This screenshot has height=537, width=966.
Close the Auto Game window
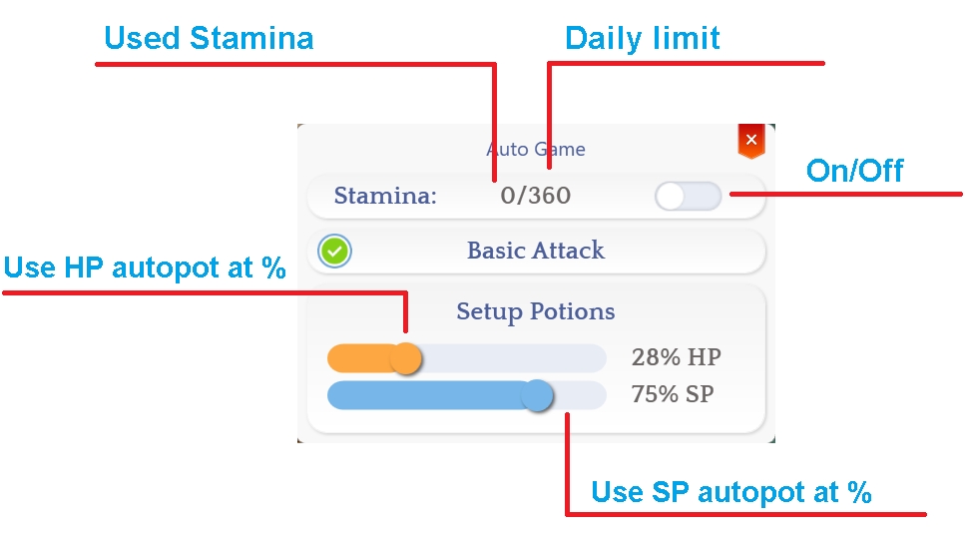(x=751, y=140)
